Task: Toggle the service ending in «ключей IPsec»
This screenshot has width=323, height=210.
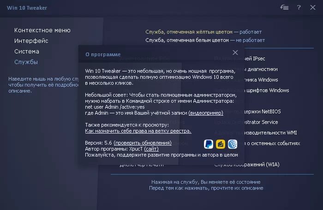Action: tap(239, 58)
